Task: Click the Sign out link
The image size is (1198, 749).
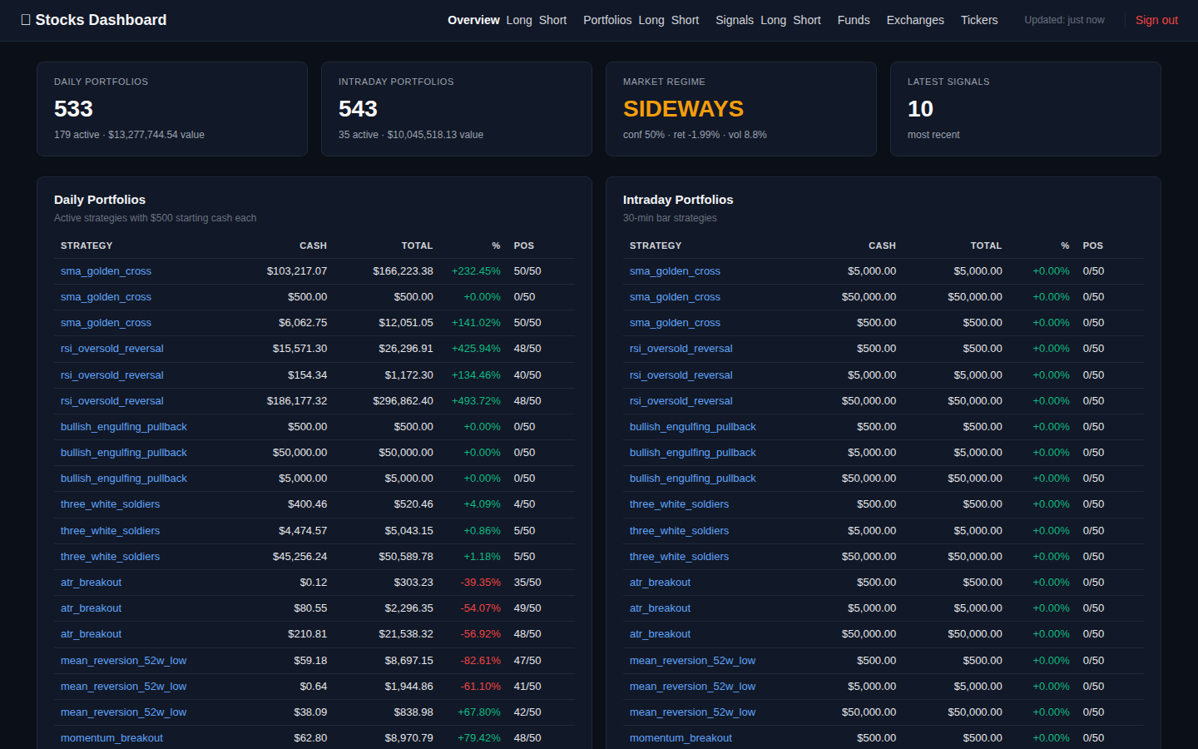Action: 1156,20
